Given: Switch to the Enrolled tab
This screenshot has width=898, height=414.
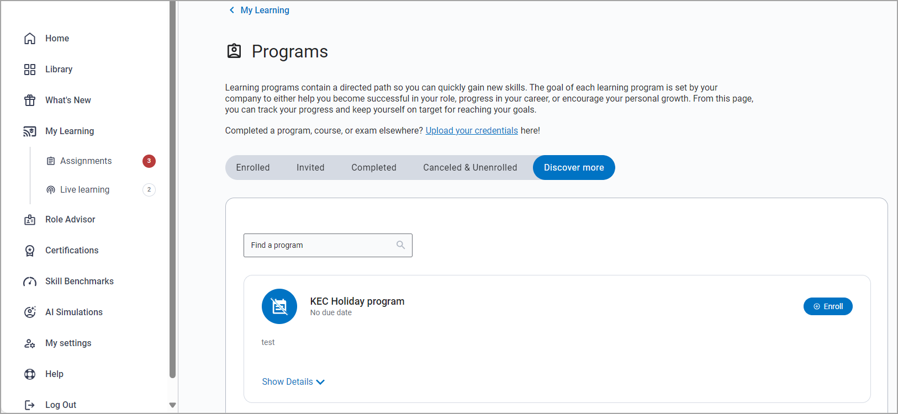Looking at the screenshot, I should (x=253, y=167).
